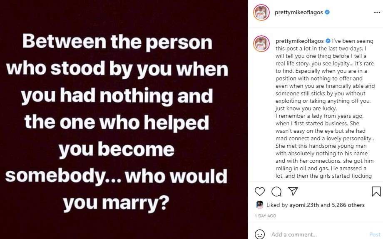383x239 pixels.
Task: Click the quote image post
Action: point(124,119)
